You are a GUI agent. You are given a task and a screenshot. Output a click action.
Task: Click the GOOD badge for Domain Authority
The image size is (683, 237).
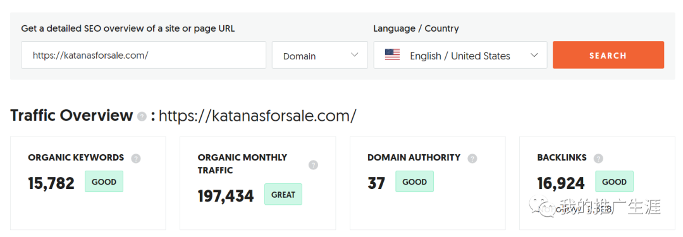[x=414, y=181]
